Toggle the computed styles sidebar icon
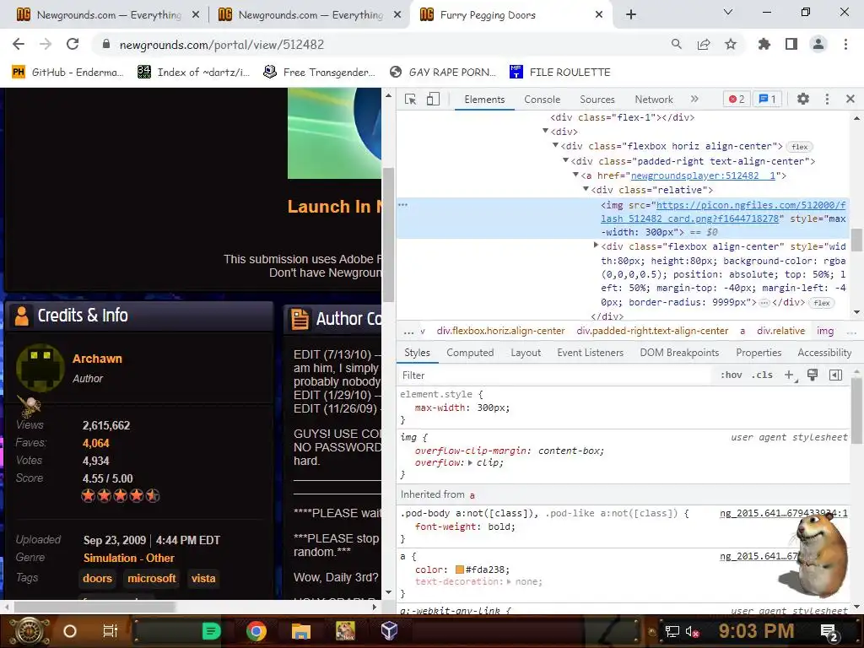Screen dimensions: 864x648 click(x=835, y=375)
